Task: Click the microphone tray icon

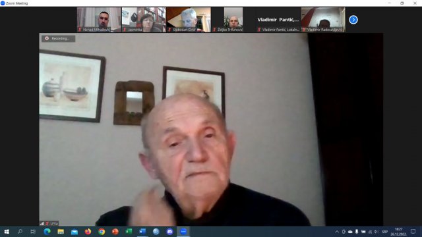Action: [x=357, y=232]
